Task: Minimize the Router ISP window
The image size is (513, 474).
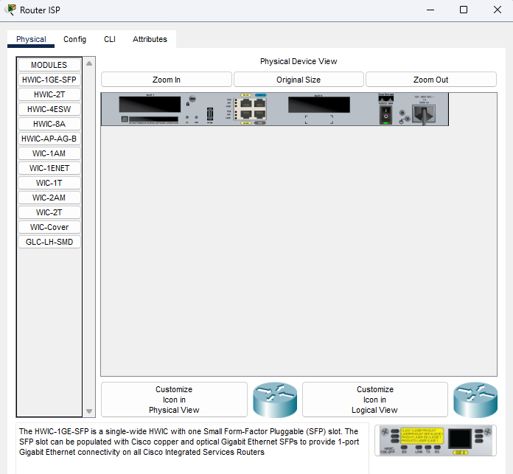Action: [430, 10]
